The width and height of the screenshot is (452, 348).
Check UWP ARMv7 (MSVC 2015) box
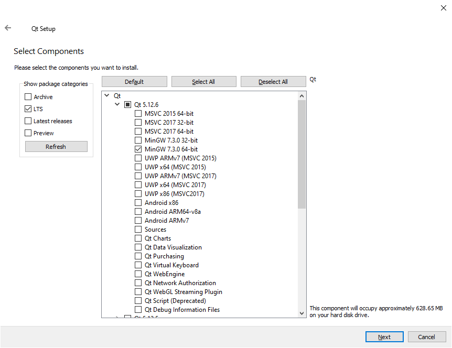pos(138,158)
